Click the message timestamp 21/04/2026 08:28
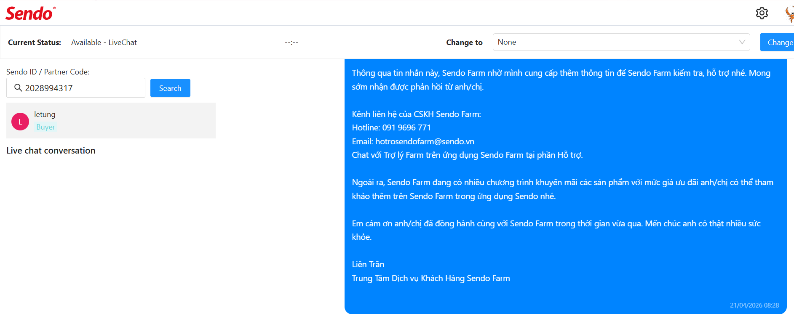The height and width of the screenshot is (321, 794). click(754, 305)
